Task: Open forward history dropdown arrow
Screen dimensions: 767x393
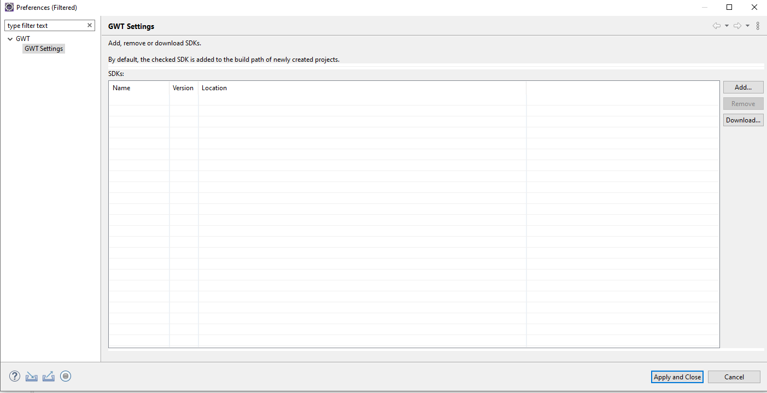Action: click(747, 26)
